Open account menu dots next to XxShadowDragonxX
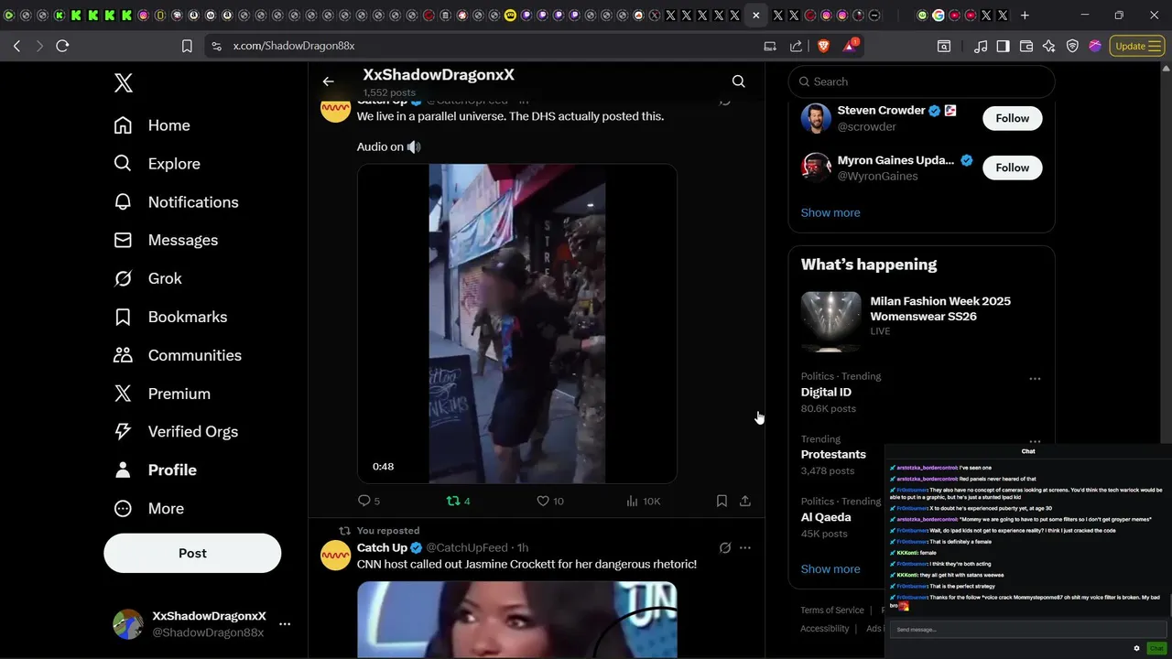Image resolution: width=1172 pixels, height=659 pixels. click(x=285, y=624)
